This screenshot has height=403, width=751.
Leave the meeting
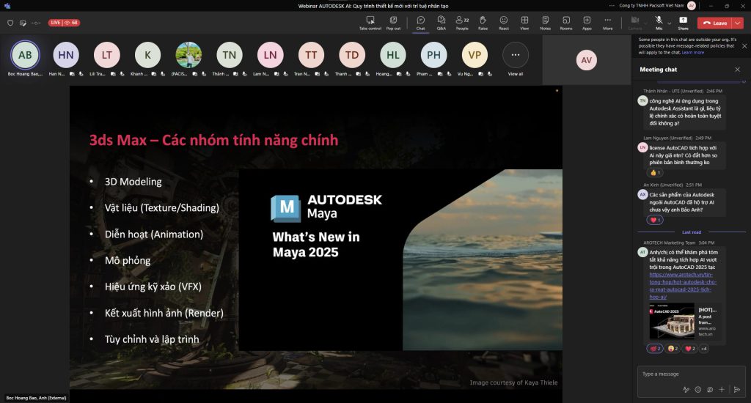tap(715, 23)
